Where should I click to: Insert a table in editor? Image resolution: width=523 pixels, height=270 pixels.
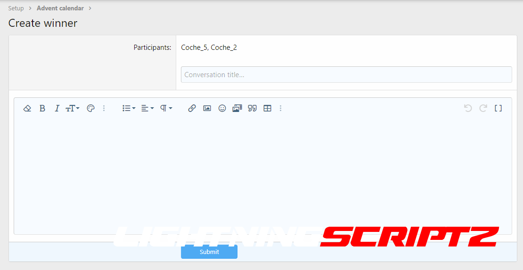(x=267, y=108)
